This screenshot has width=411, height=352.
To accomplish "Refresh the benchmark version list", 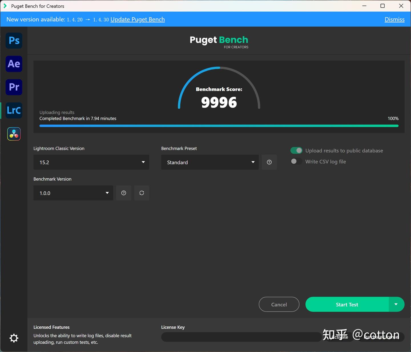I will click(142, 193).
